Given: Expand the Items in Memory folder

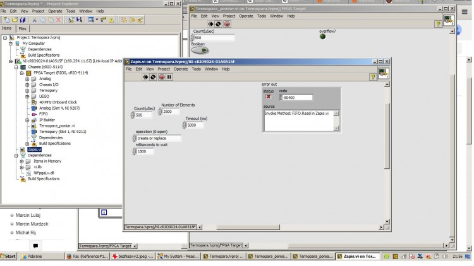Looking at the screenshot, I should (21, 161).
